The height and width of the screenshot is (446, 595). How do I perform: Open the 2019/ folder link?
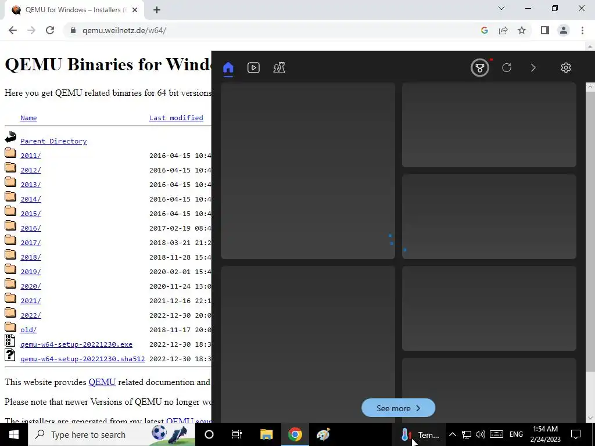(x=31, y=272)
